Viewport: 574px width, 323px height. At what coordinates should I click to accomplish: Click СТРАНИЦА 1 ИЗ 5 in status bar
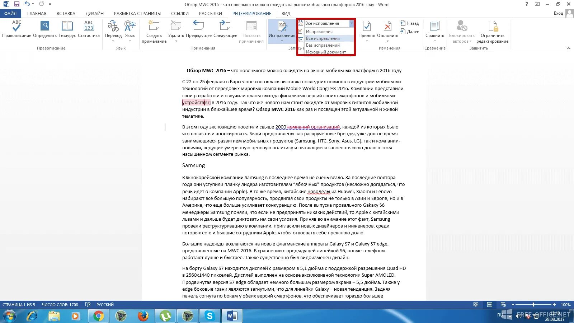[x=19, y=305]
